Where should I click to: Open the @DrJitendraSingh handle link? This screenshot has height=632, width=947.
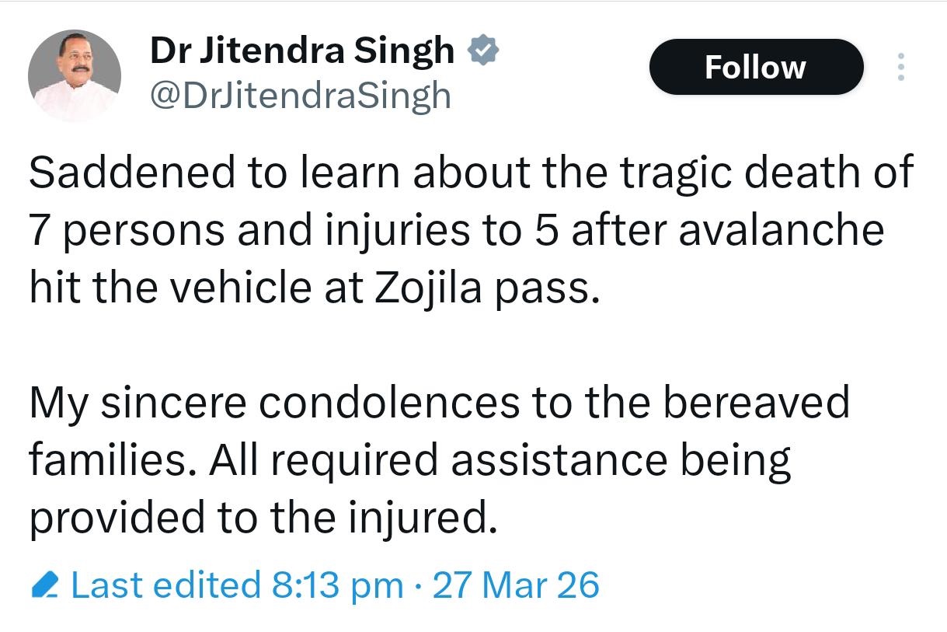[x=300, y=96]
